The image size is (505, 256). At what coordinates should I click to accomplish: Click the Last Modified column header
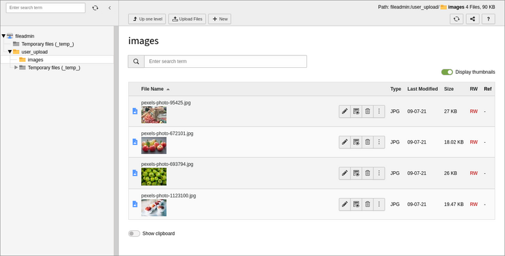point(423,89)
